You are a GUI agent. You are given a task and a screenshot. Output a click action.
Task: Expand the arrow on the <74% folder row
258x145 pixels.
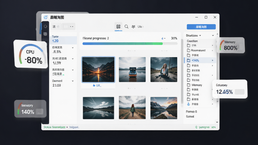coord(212,60)
